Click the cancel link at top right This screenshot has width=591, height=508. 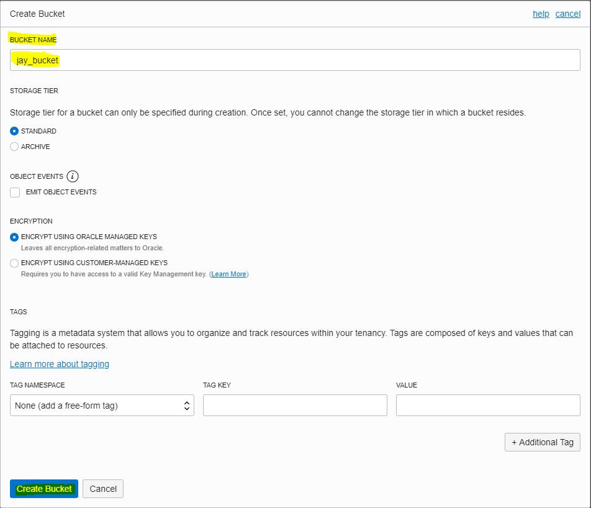(567, 14)
